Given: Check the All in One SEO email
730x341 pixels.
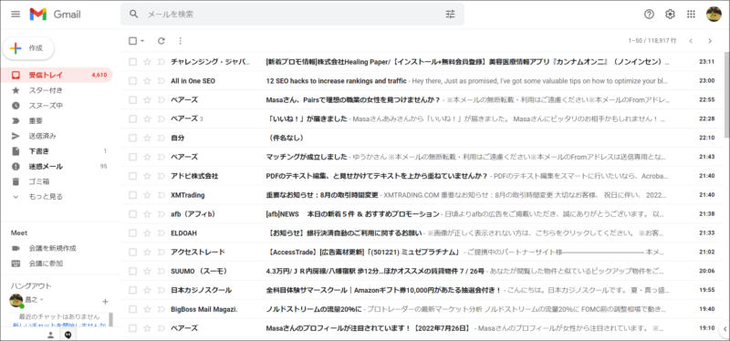Looking at the screenshot, I should [x=132, y=81].
